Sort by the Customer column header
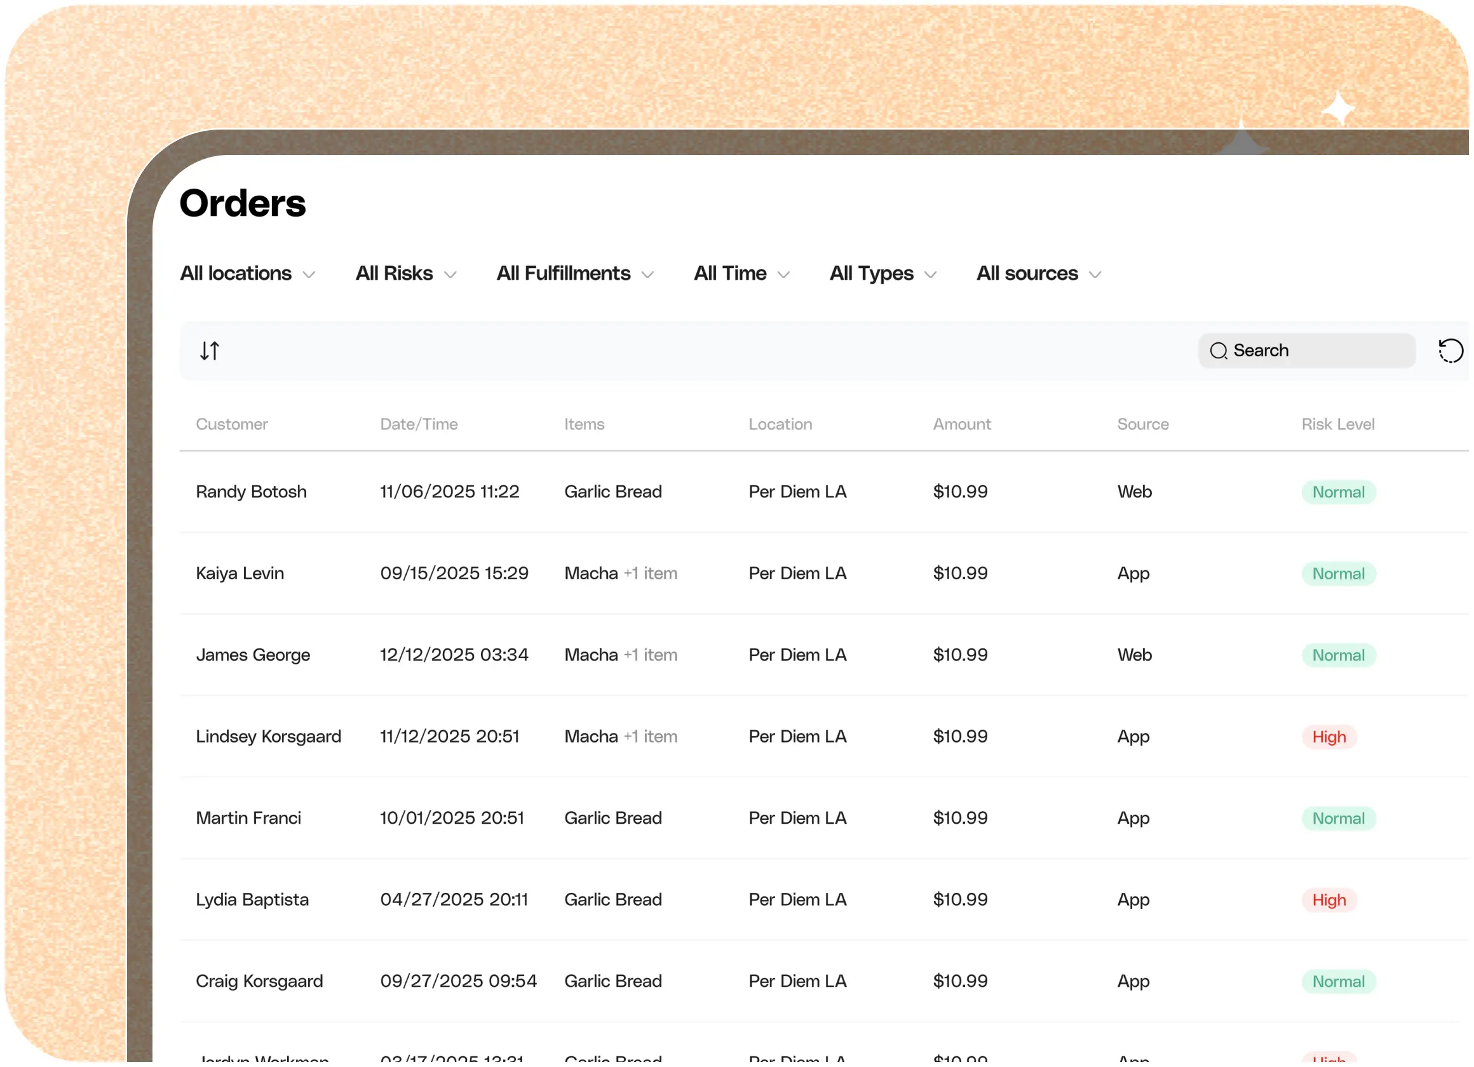This screenshot has height=1067, width=1474. pyautogui.click(x=231, y=424)
